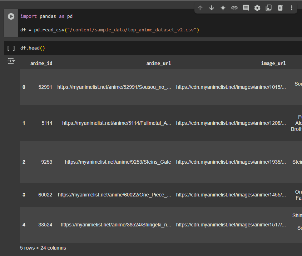This screenshot has width=302, height=256.
Task: Move cell up with arrow icon
Action: pyautogui.click(x=200, y=8)
